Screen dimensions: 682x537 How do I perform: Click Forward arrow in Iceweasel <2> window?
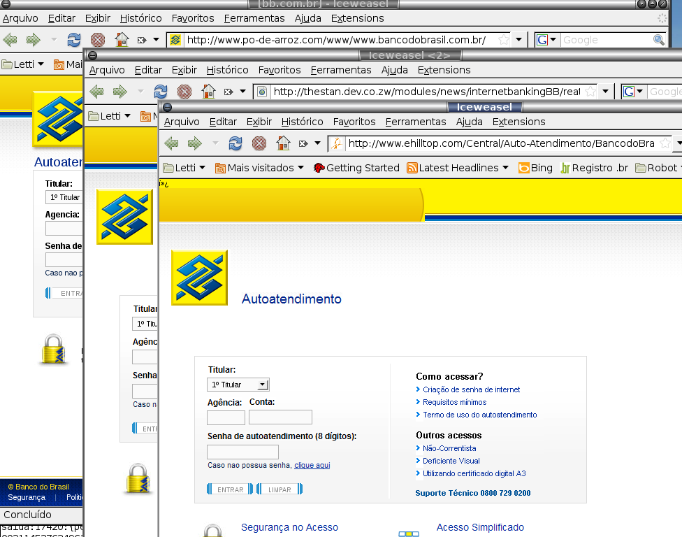point(120,92)
